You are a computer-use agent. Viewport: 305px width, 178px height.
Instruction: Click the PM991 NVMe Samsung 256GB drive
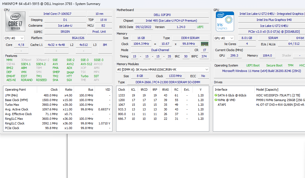[x=281, y=100]
